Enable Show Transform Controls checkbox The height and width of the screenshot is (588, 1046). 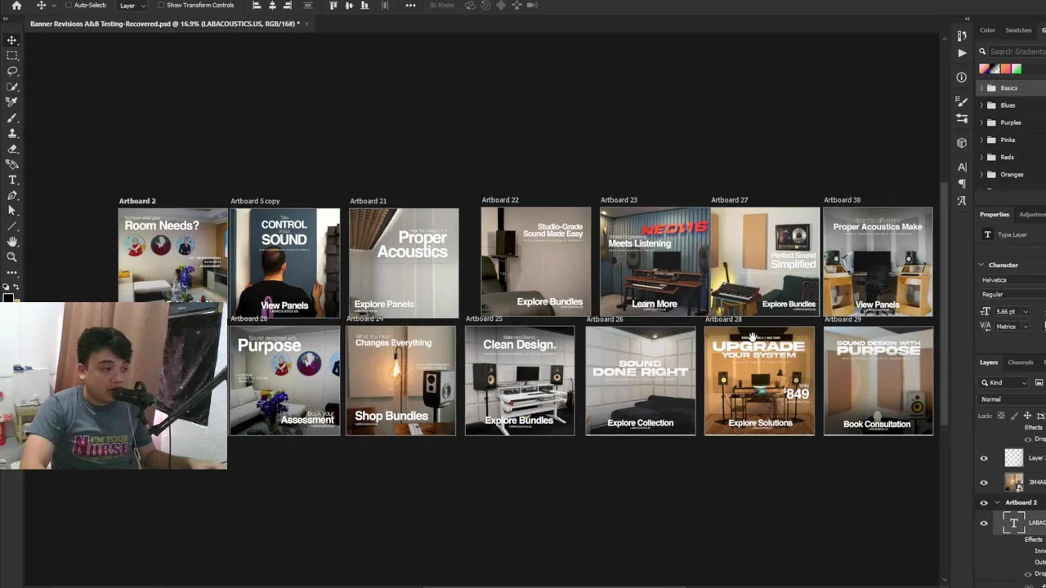[x=161, y=6]
